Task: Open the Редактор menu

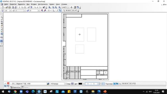Action: [13, 4]
